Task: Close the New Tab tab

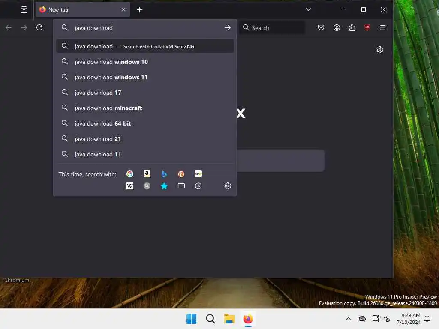Action: (x=123, y=9)
